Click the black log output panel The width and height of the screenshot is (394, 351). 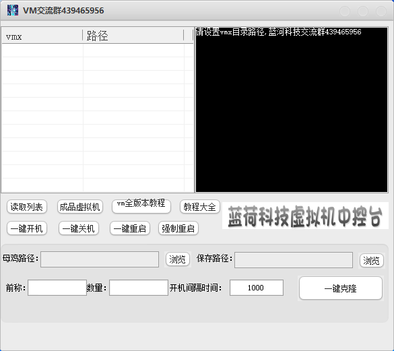292,110
